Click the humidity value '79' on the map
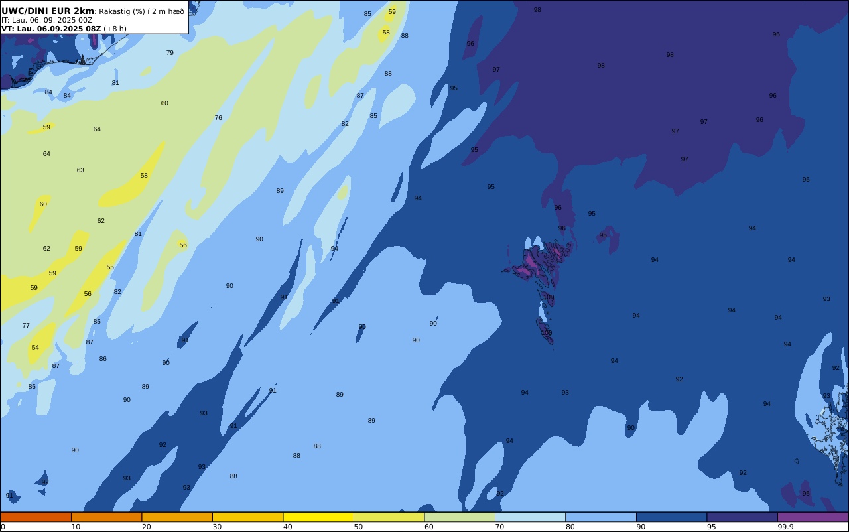 [170, 53]
